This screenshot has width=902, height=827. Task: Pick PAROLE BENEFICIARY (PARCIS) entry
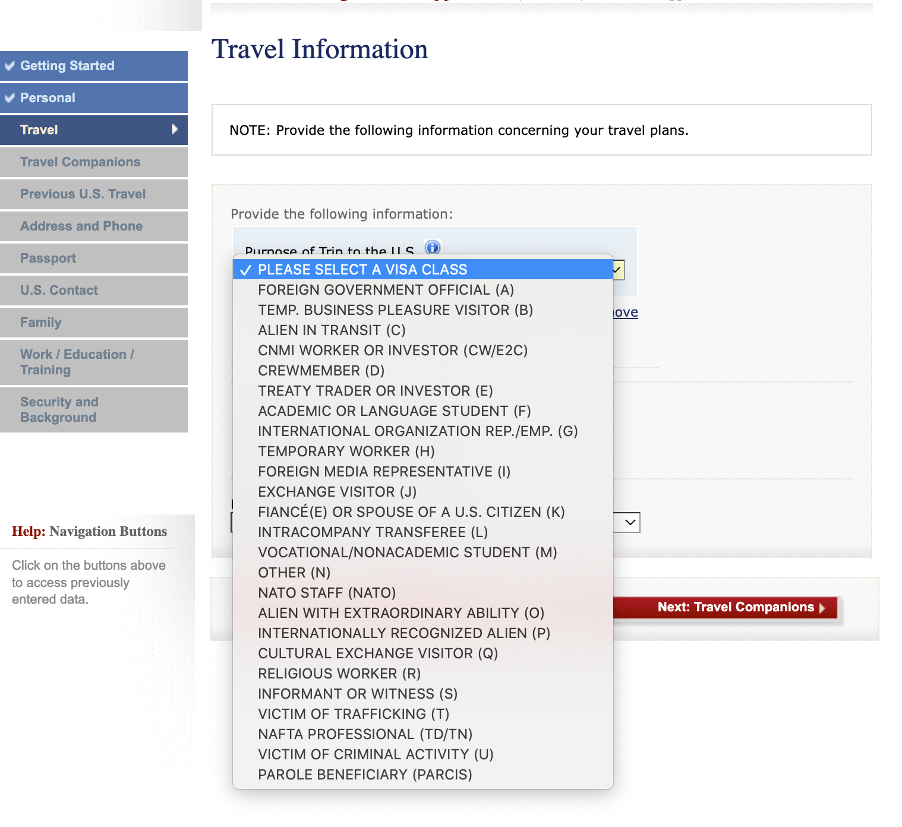click(x=365, y=775)
